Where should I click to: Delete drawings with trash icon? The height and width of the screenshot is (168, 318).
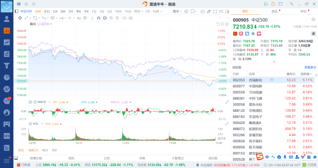(x=117, y=18)
